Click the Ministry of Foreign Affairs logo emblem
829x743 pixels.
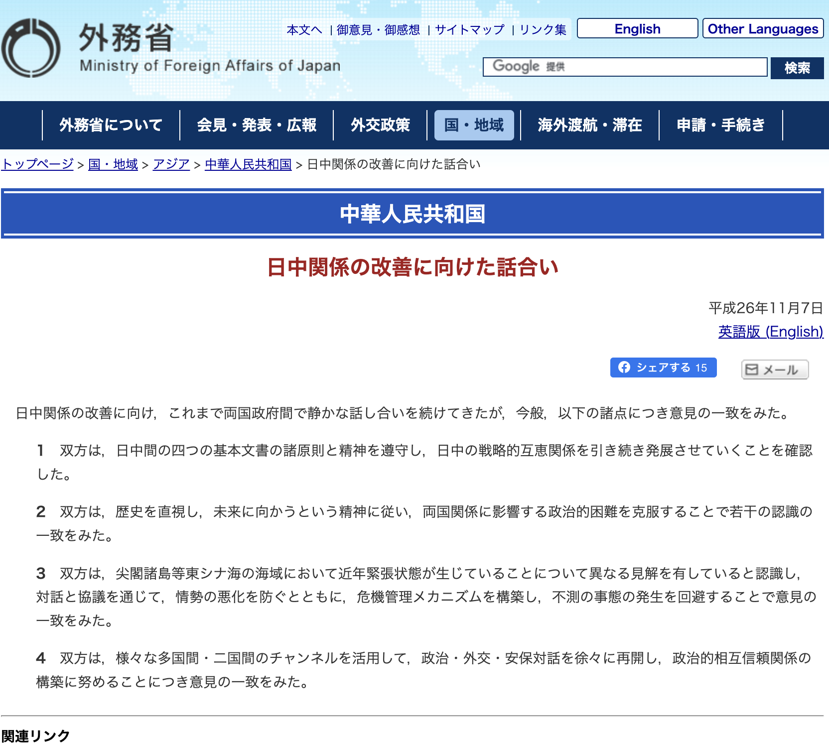(31, 48)
